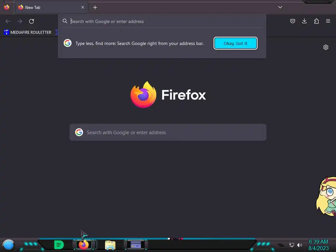Click the magnifier icon in address bar
Viewport: 336px width, 252px height.
(65, 21)
